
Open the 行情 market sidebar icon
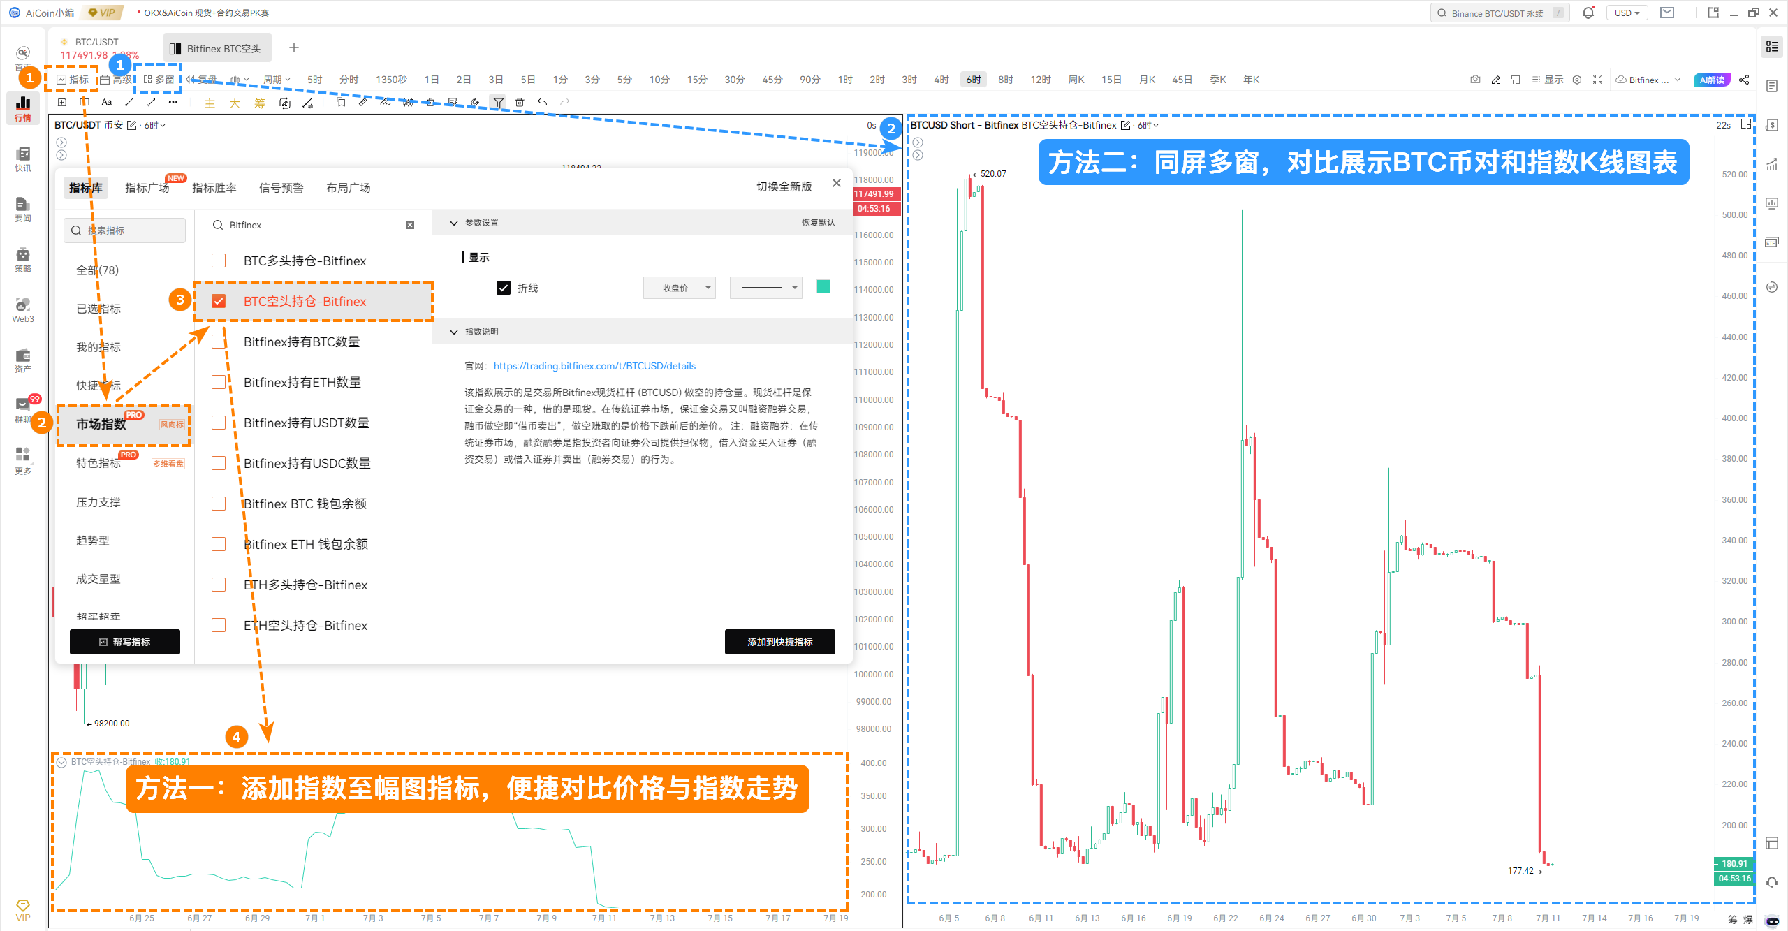[x=23, y=108]
